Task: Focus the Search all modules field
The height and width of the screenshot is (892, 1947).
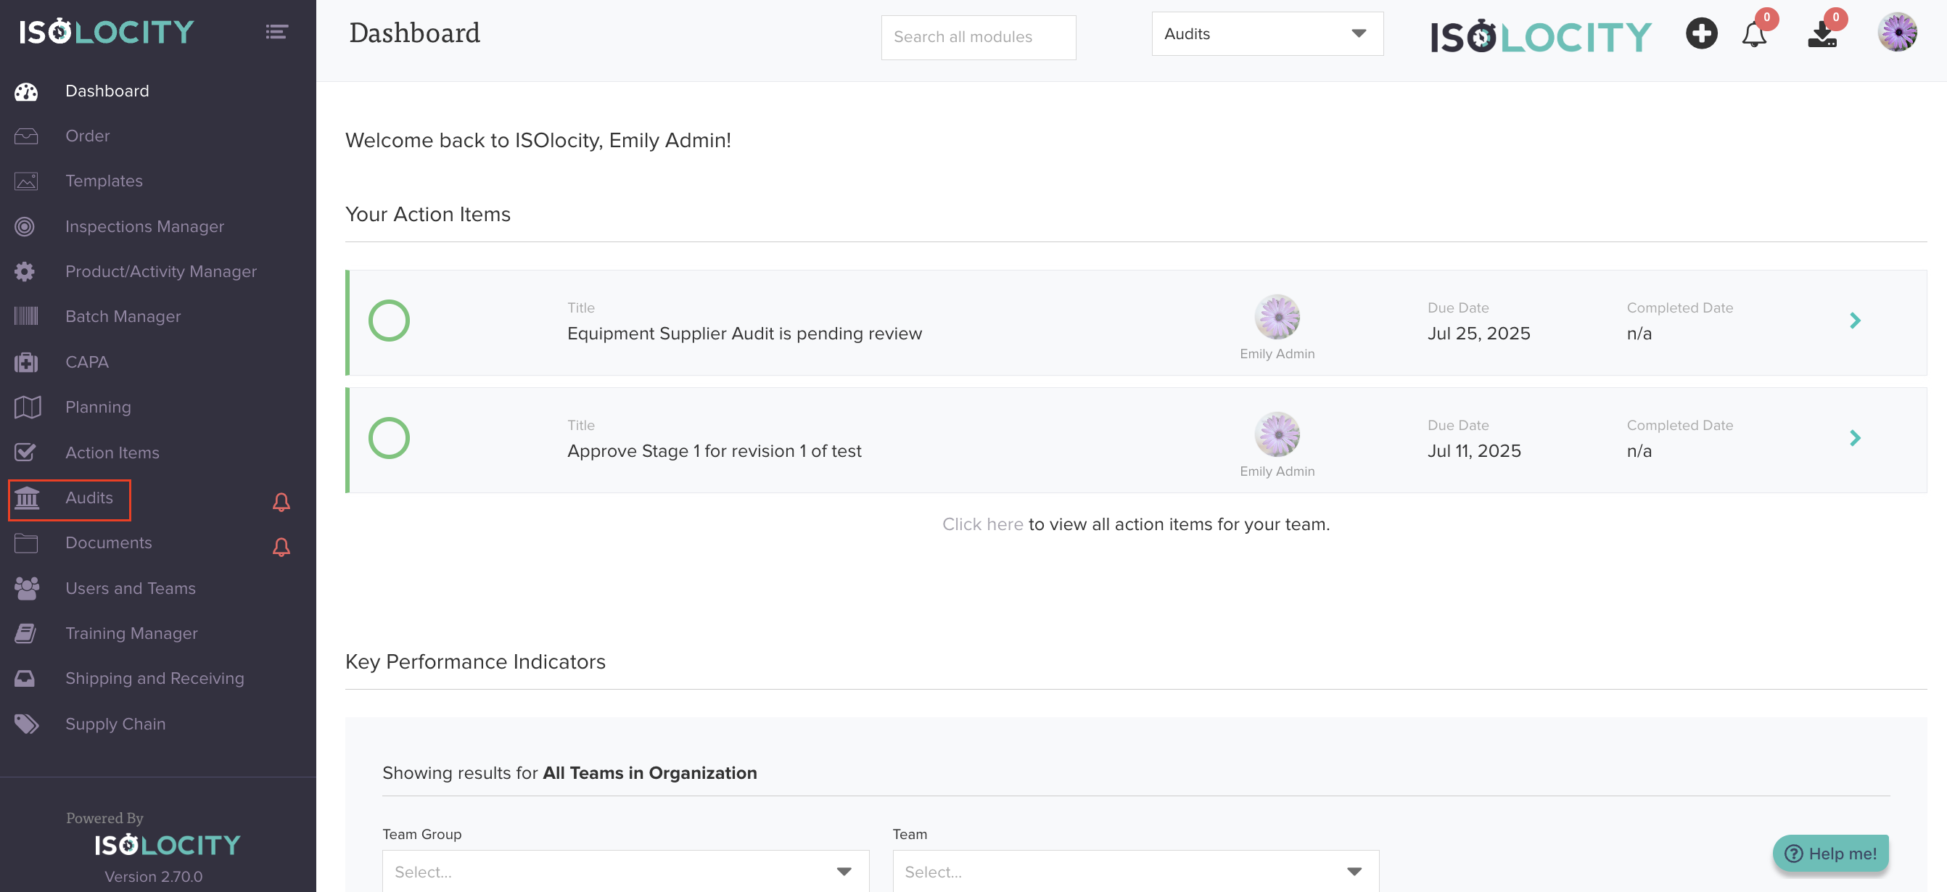Action: tap(978, 37)
